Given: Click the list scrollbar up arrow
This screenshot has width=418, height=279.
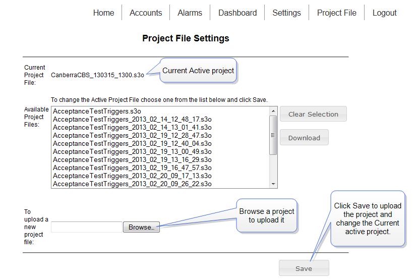Looking at the screenshot, I should (x=273, y=110).
